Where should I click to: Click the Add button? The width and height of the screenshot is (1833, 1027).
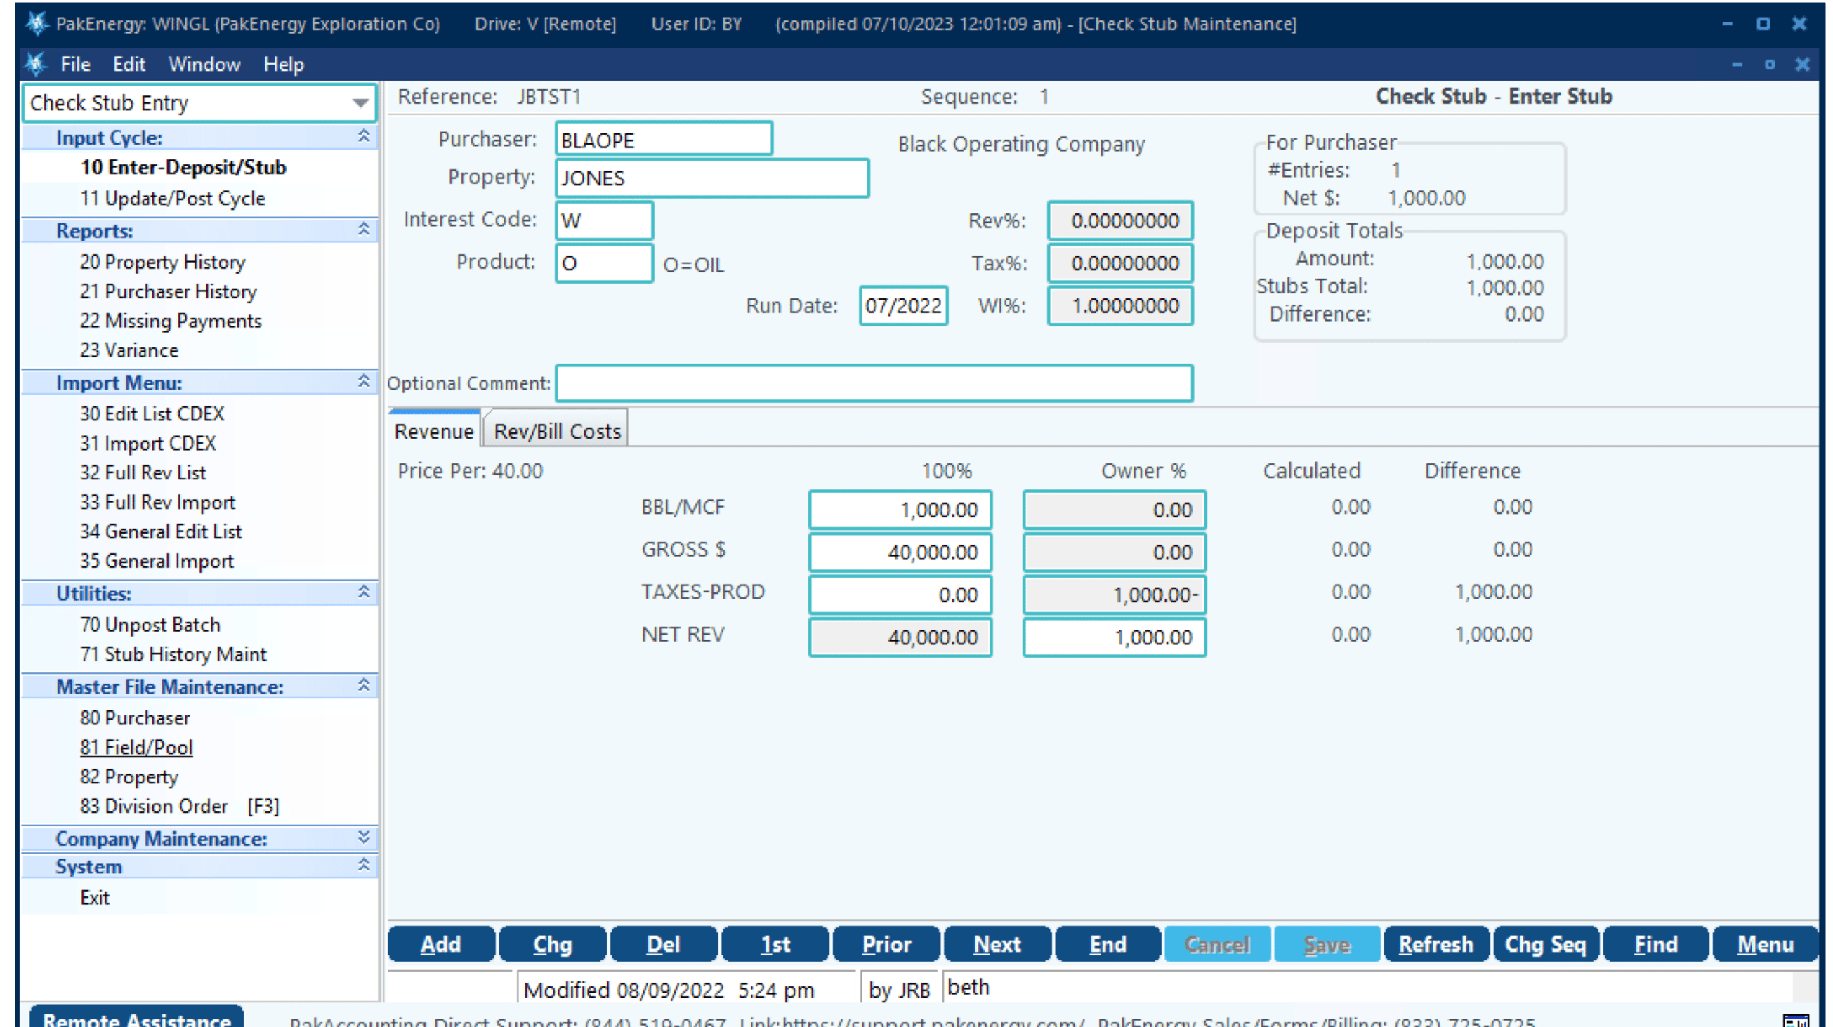(x=440, y=944)
